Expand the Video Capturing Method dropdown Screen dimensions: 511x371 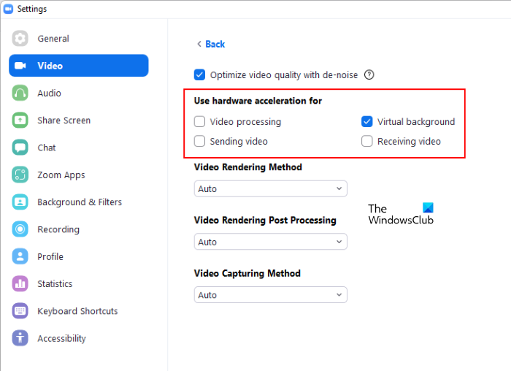(x=270, y=295)
